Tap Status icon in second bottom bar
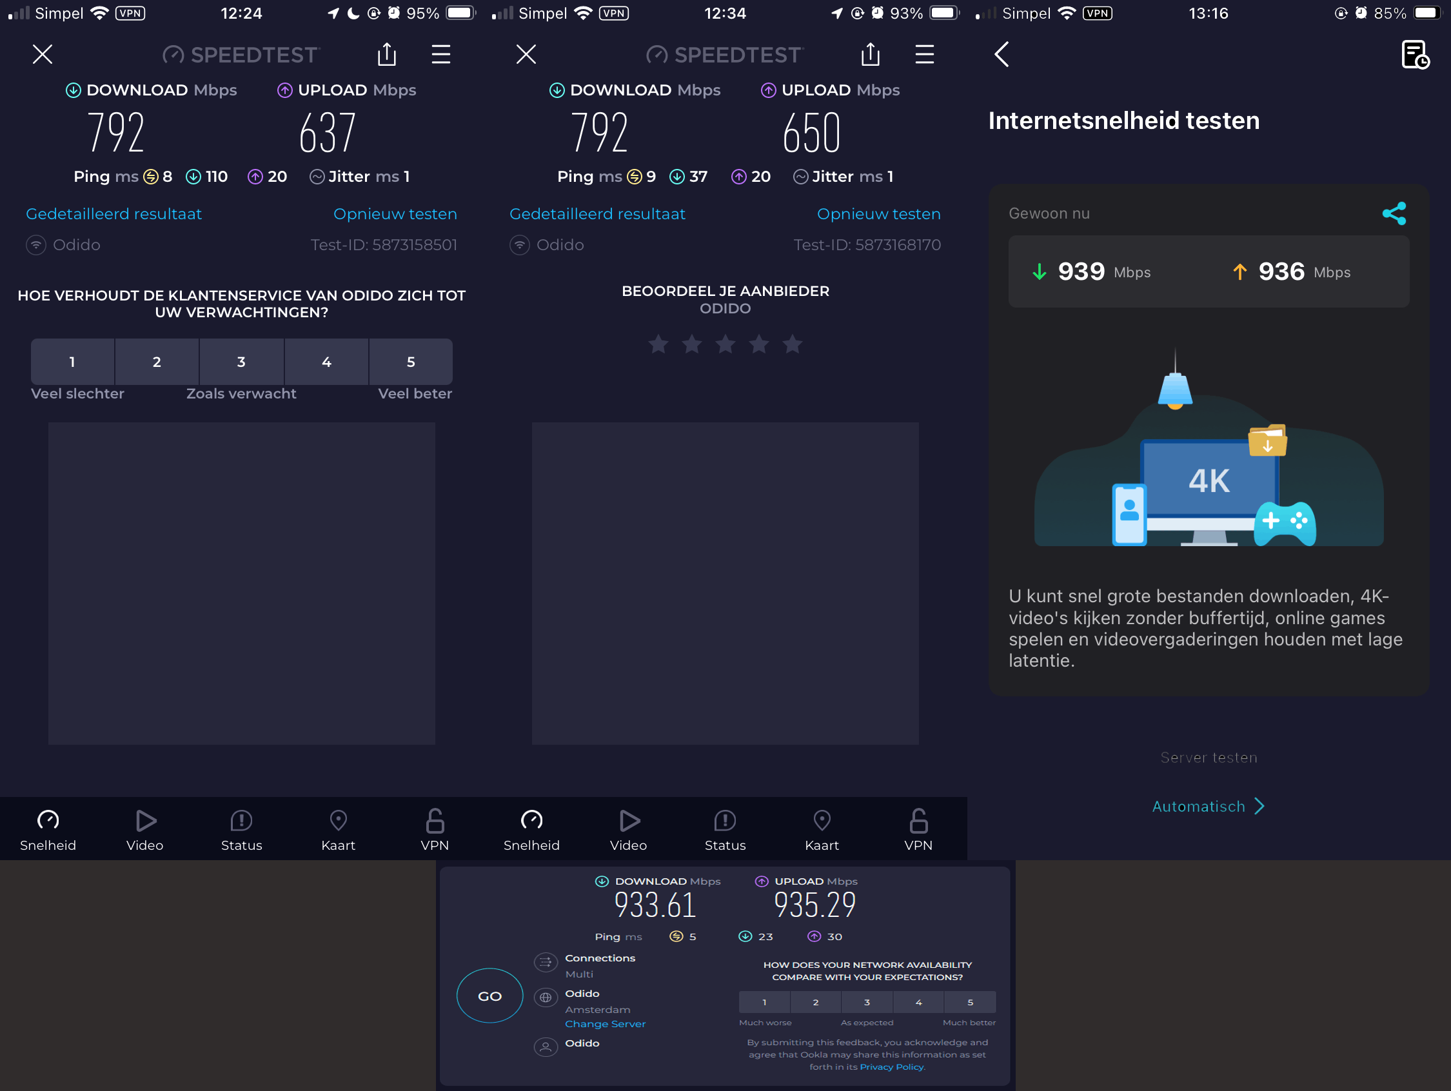The width and height of the screenshot is (1451, 1091). 725,829
